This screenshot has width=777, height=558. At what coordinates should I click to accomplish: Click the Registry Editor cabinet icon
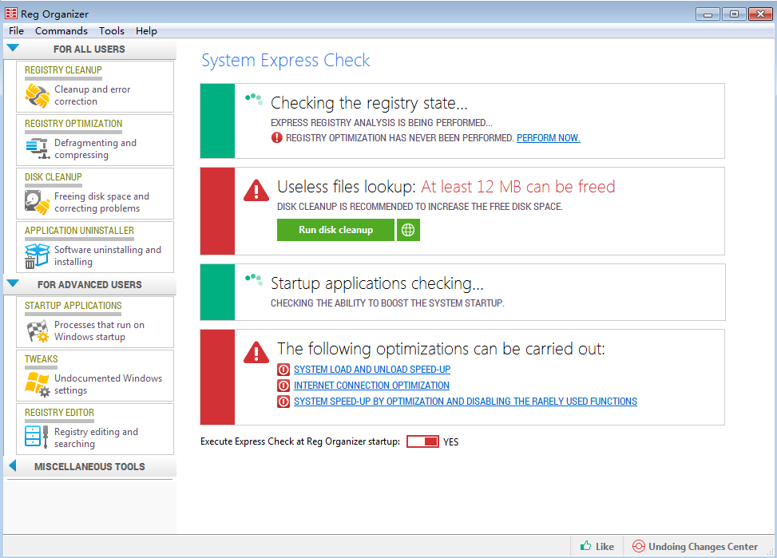(38, 436)
